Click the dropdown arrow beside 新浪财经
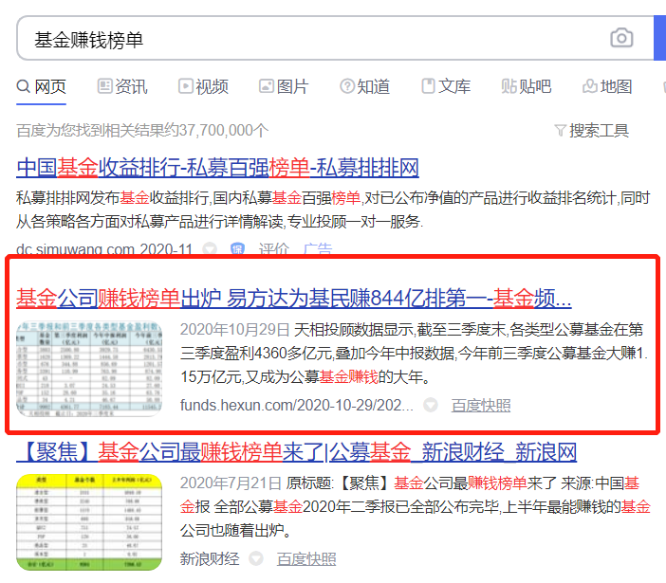The width and height of the screenshot is (666, 583). [x=256, y=558]
